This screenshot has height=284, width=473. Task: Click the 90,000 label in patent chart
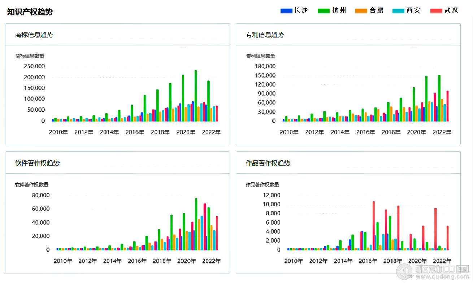point(267,93)
